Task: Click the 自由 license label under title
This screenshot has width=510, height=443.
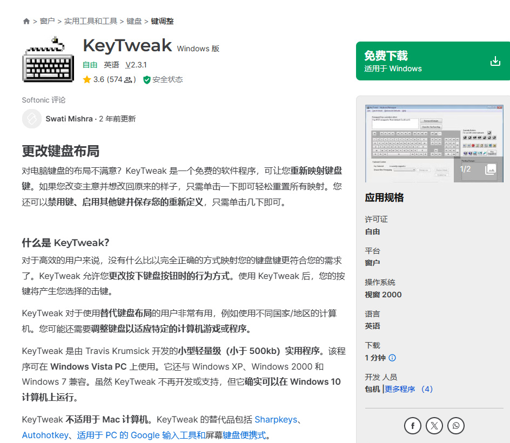Action: tap(90, 65)
